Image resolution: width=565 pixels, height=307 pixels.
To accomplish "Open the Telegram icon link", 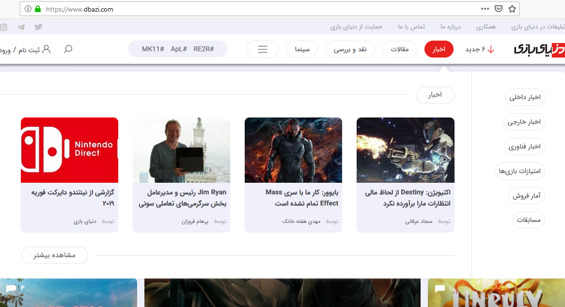I will coord(21,27).
